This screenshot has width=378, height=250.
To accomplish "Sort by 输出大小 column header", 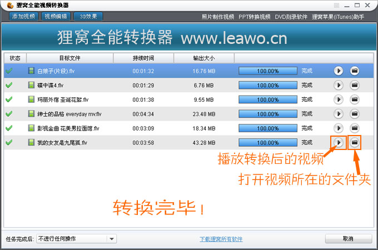I will point(203,58).
